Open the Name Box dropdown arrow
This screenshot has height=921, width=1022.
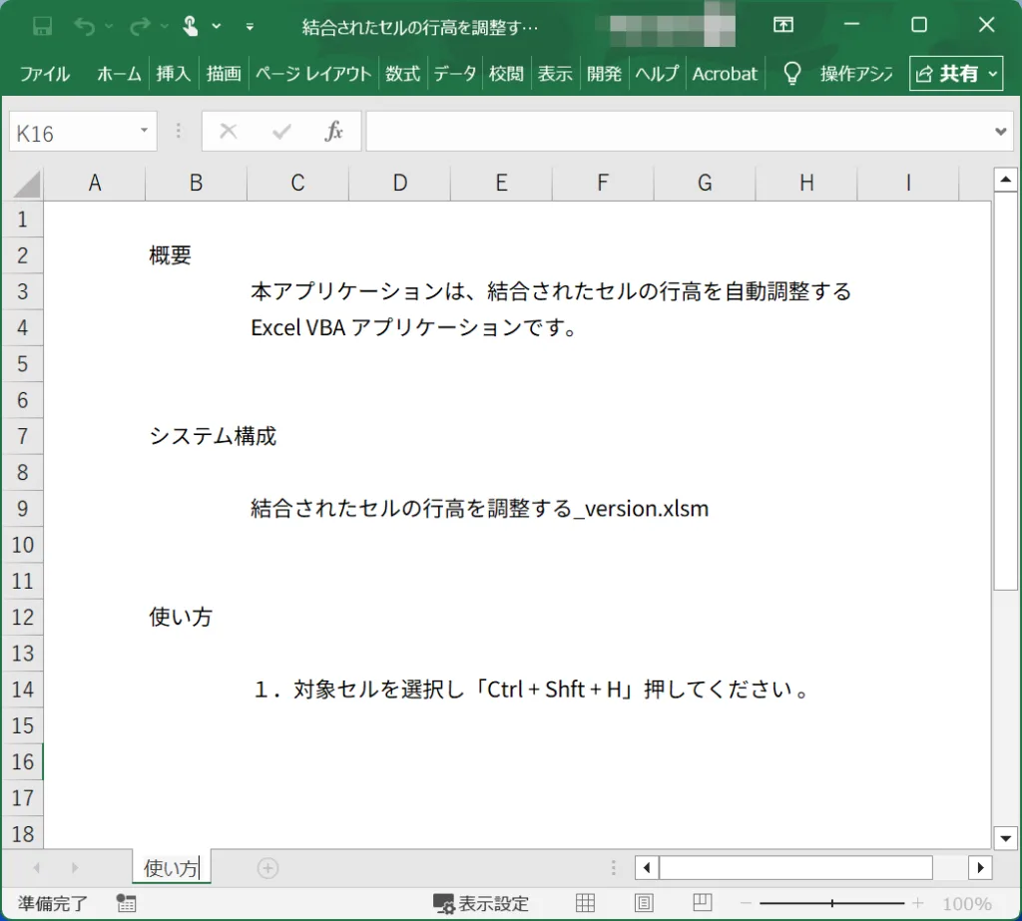[x=144, y=132]
